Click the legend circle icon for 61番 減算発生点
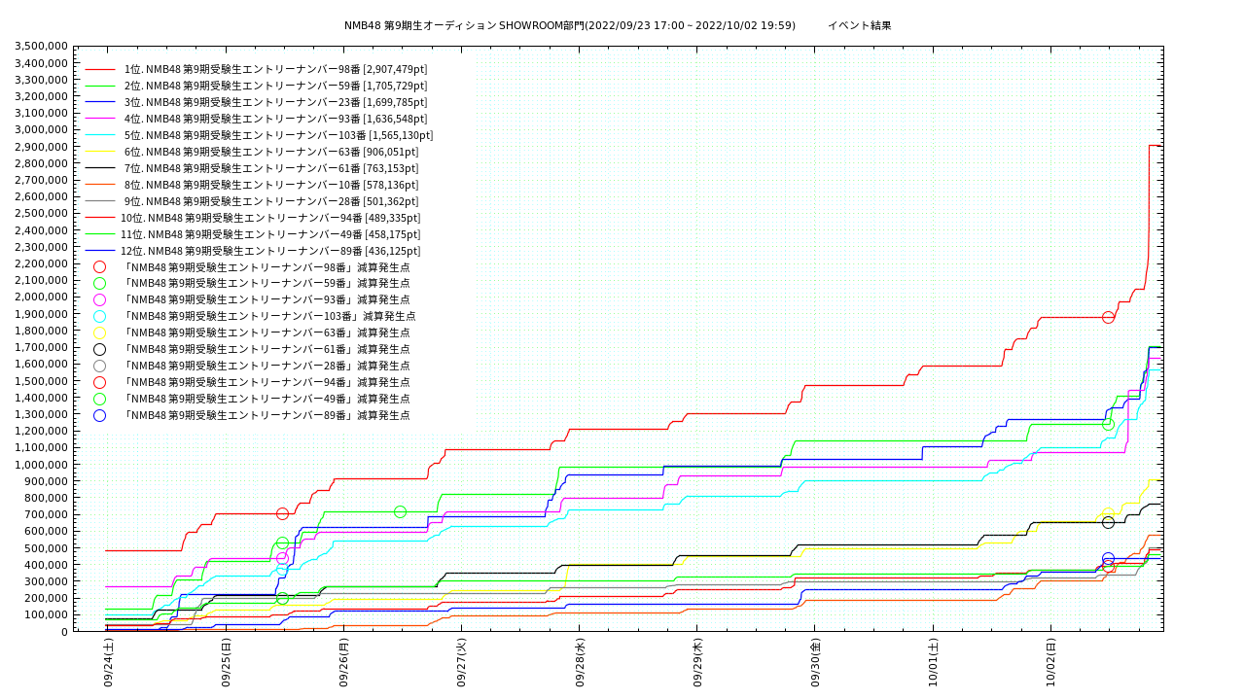 [99, 349]
